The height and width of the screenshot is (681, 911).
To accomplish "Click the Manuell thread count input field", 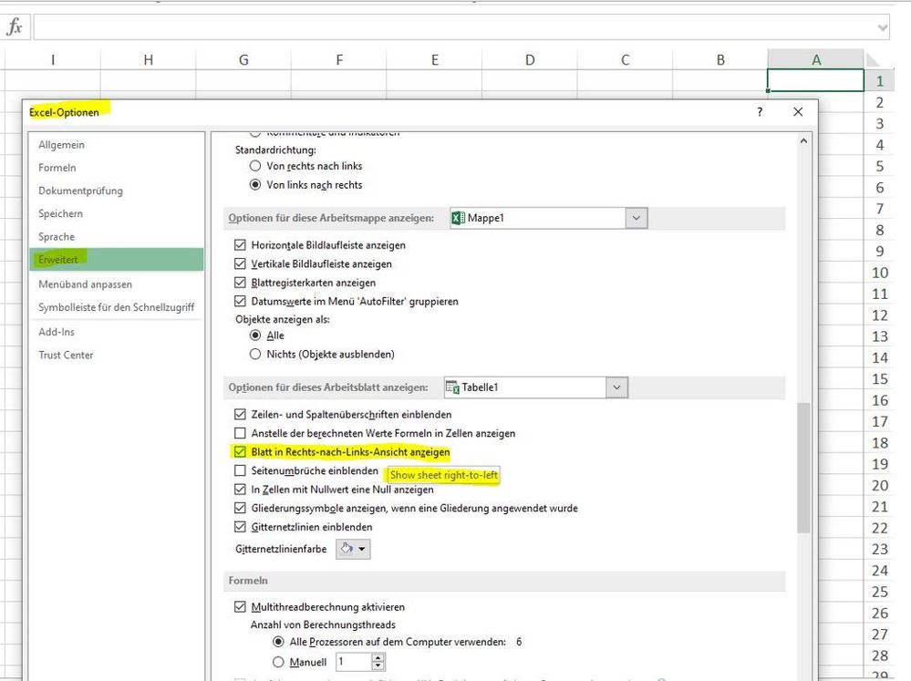I will click(353, 662).
